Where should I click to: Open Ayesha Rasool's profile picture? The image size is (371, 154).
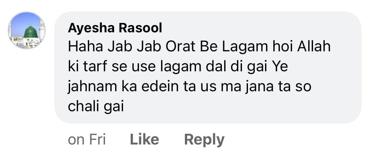click(x=27, y=30)
